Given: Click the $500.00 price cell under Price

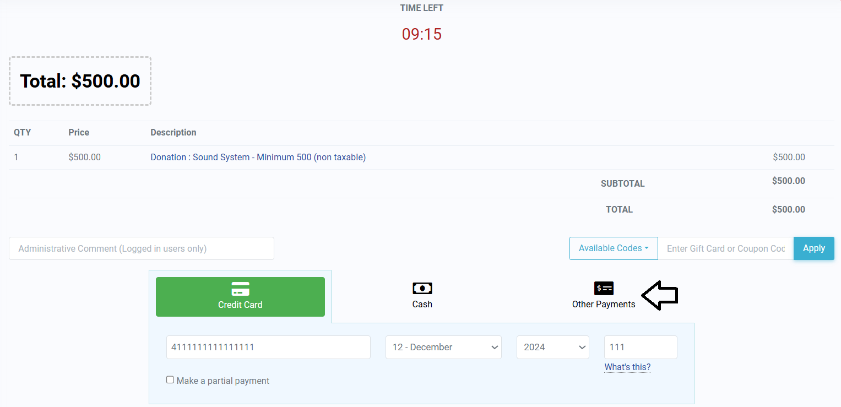Looking at the screenshot, I should pos(84,158).
